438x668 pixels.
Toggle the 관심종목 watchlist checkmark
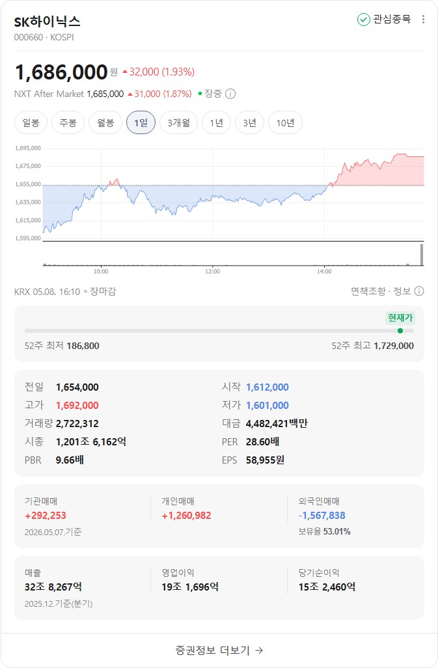[x=363, y=19]
